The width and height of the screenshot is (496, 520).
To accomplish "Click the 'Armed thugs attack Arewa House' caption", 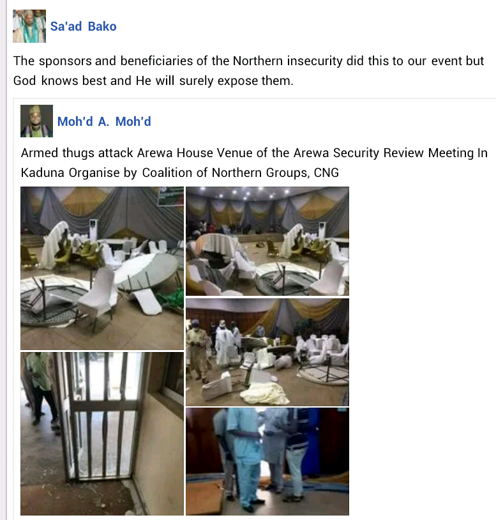I will pos(254,153).
